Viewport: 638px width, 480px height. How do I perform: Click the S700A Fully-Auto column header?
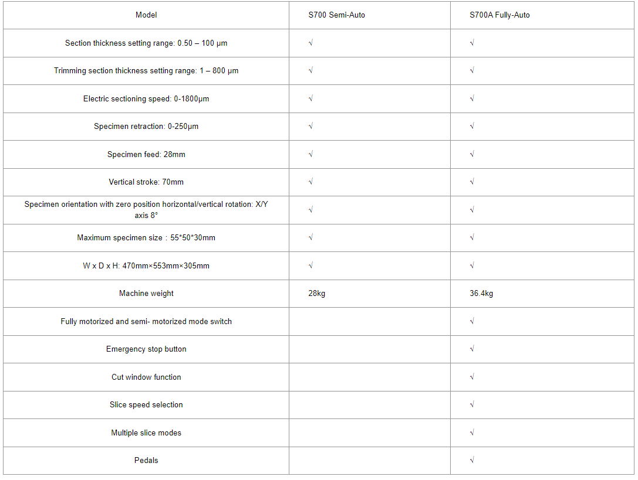pos(499,15)
